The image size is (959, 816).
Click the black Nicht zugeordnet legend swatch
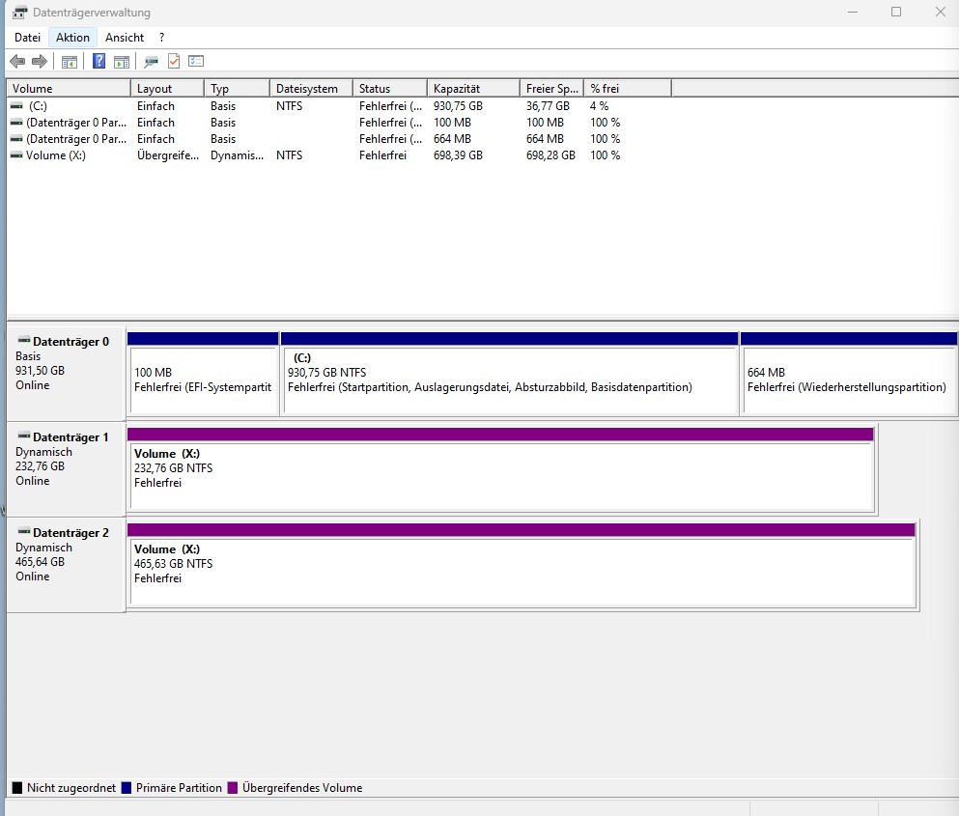[17, 788]
